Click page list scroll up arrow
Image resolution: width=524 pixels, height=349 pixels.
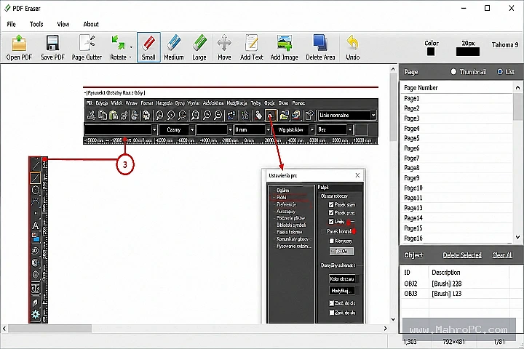coord(517,87)
